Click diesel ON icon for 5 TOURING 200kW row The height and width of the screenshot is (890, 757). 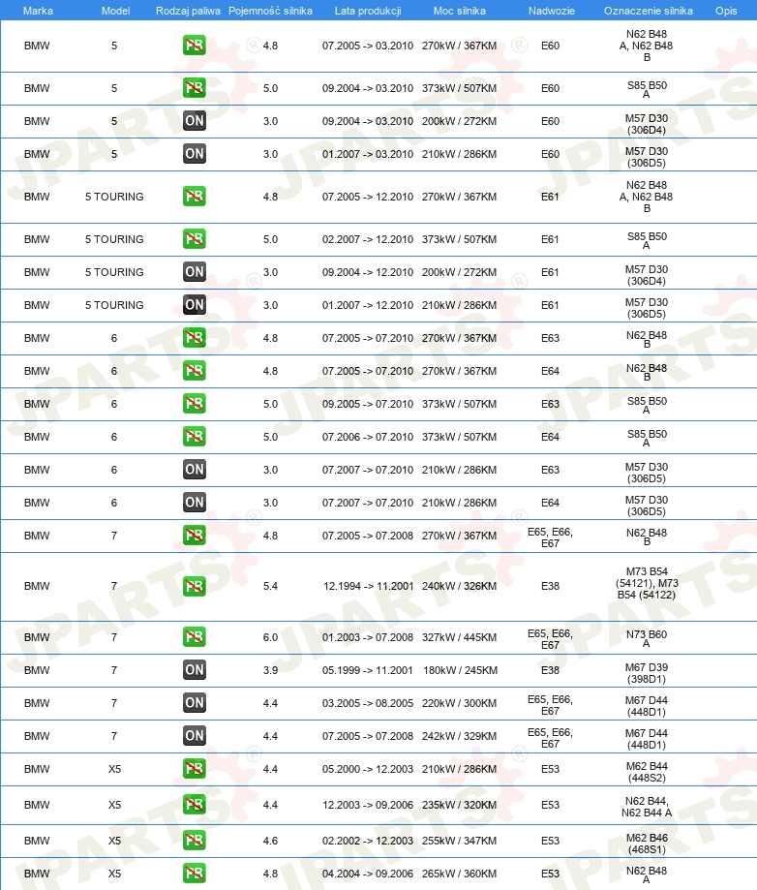click(194, 272)
